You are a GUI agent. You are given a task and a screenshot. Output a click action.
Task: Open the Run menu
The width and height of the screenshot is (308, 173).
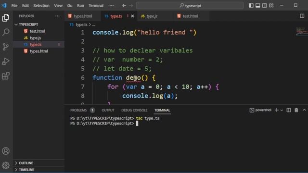point(80,5)
